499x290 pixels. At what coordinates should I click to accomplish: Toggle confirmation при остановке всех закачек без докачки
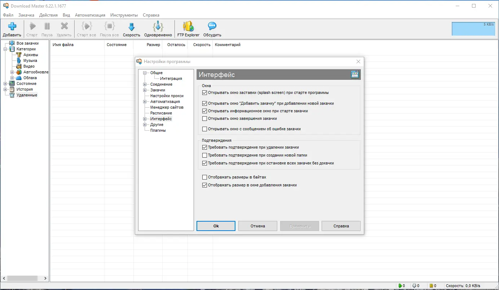pos(205,163)
